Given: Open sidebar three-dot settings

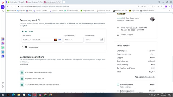Looking at the screenshot, I should (3, 90).
